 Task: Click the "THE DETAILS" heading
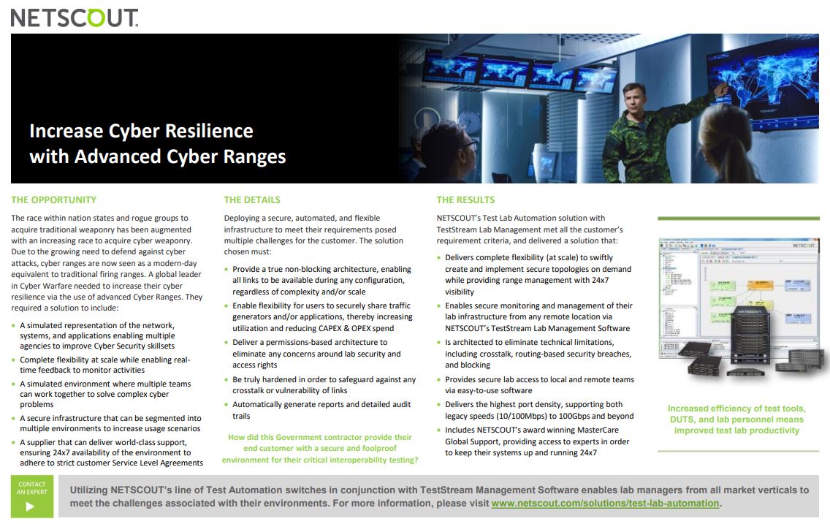pyautogui.click(x=252, y=200)
